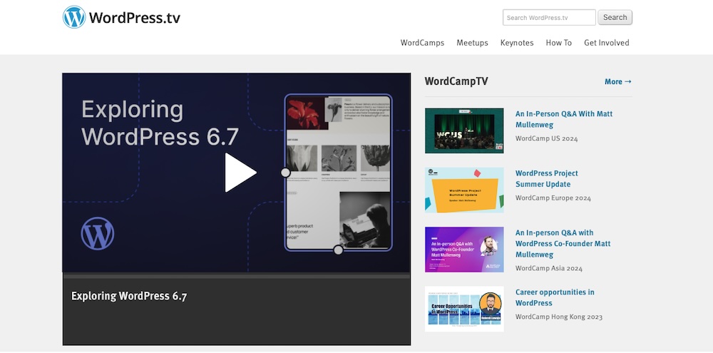This screenshot has height=353, width=713.
Task: Open An In-Person Q&A With Matt Mullenweg link
Action: click(563, 119)
